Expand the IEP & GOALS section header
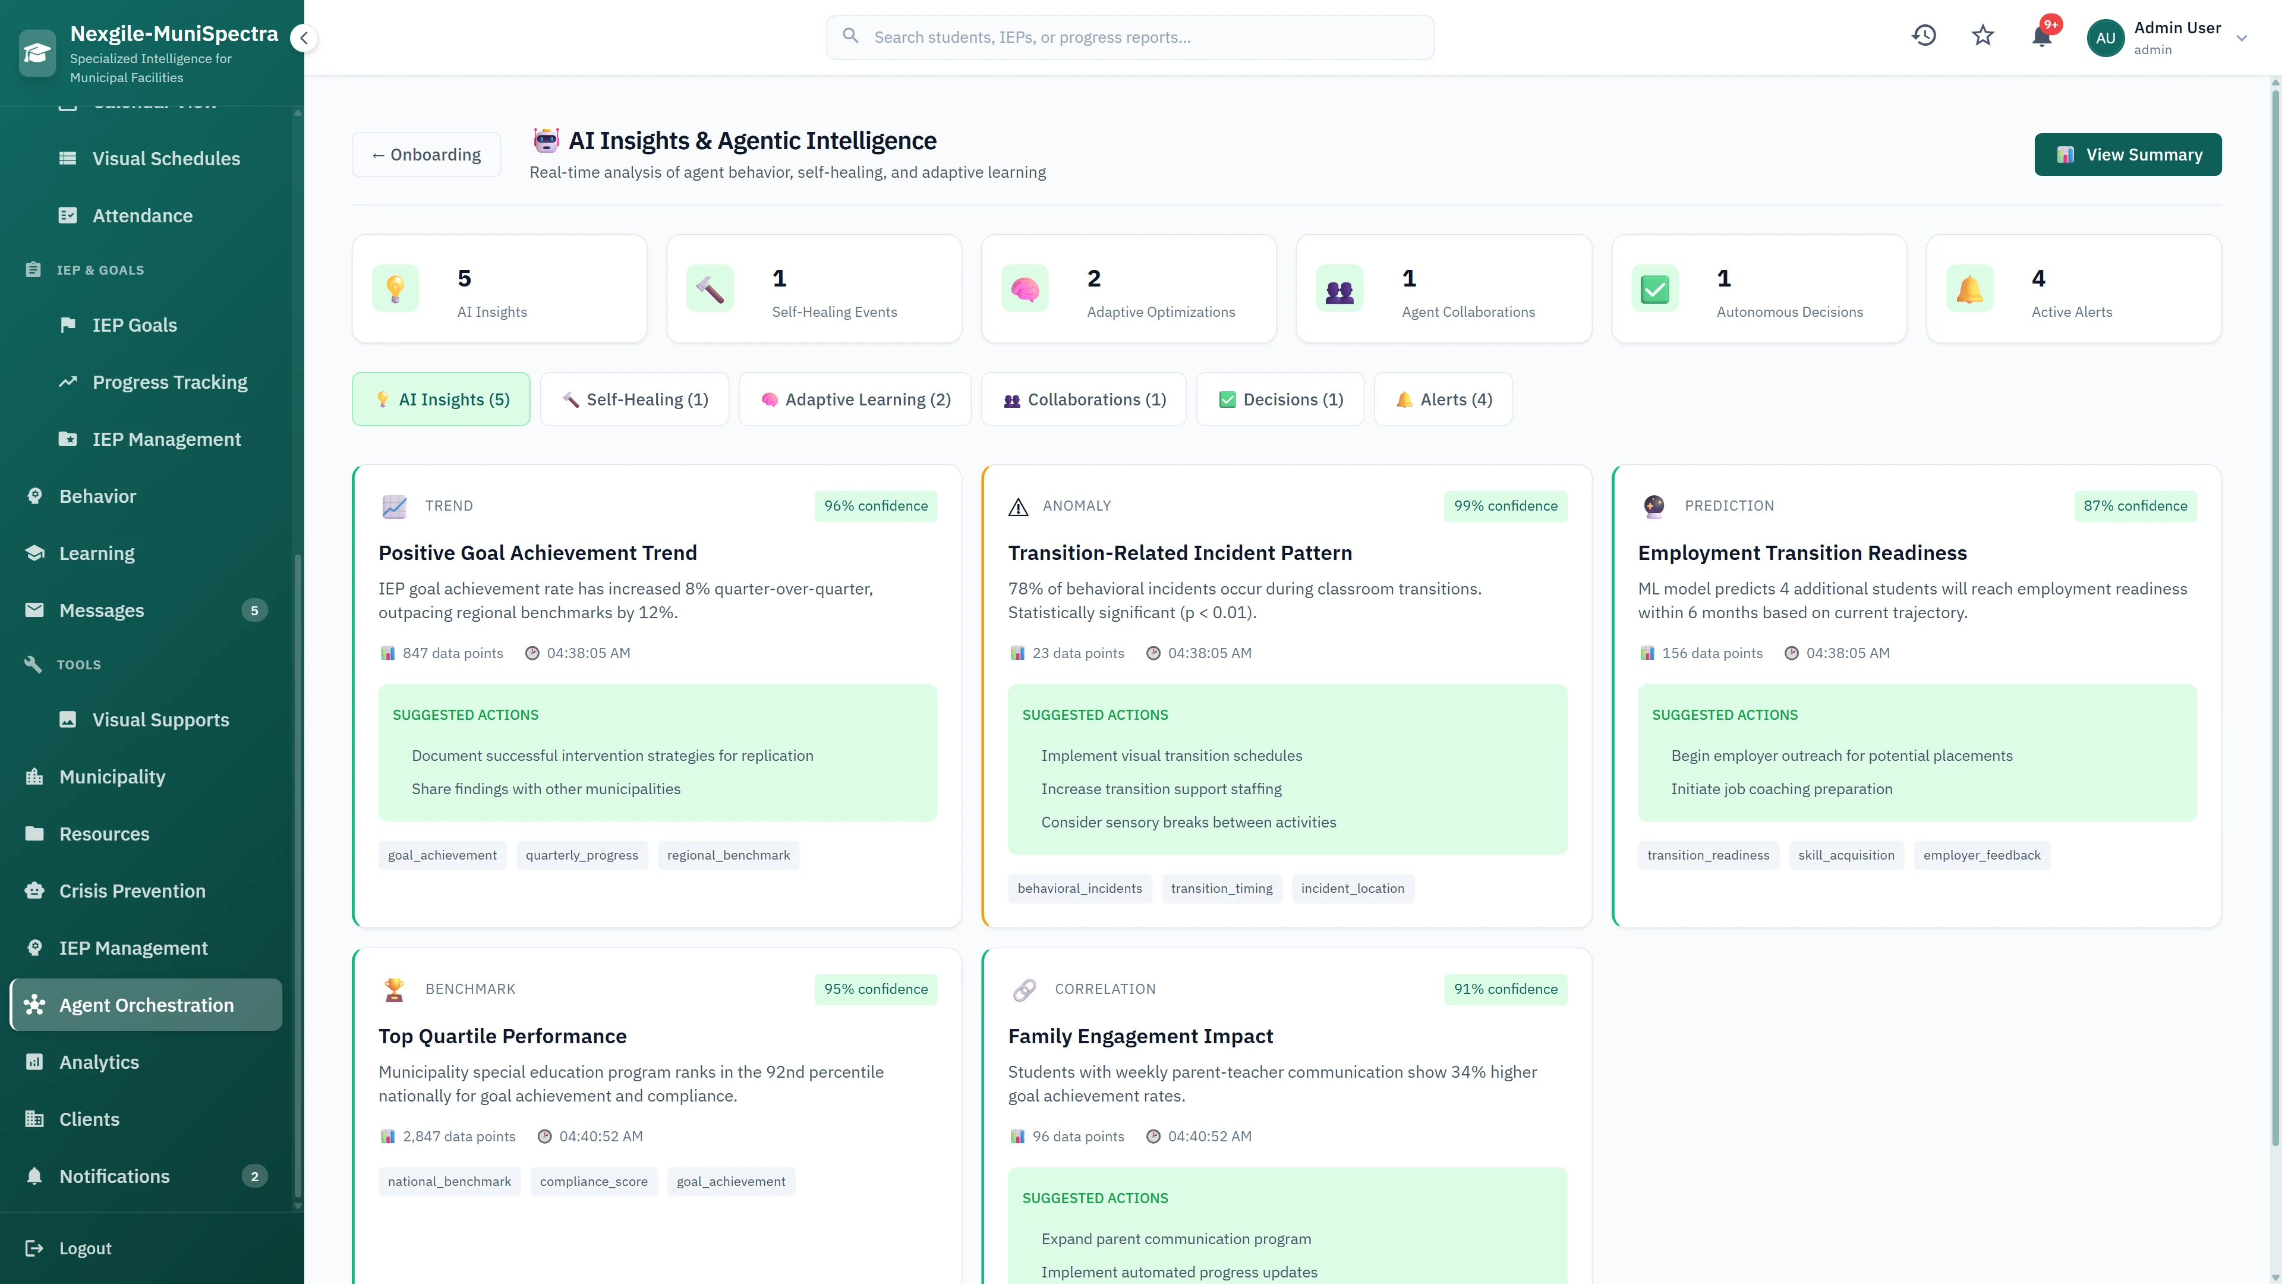The width and height of the screenshot is (2282, 1284). click(x=100, y=269)
